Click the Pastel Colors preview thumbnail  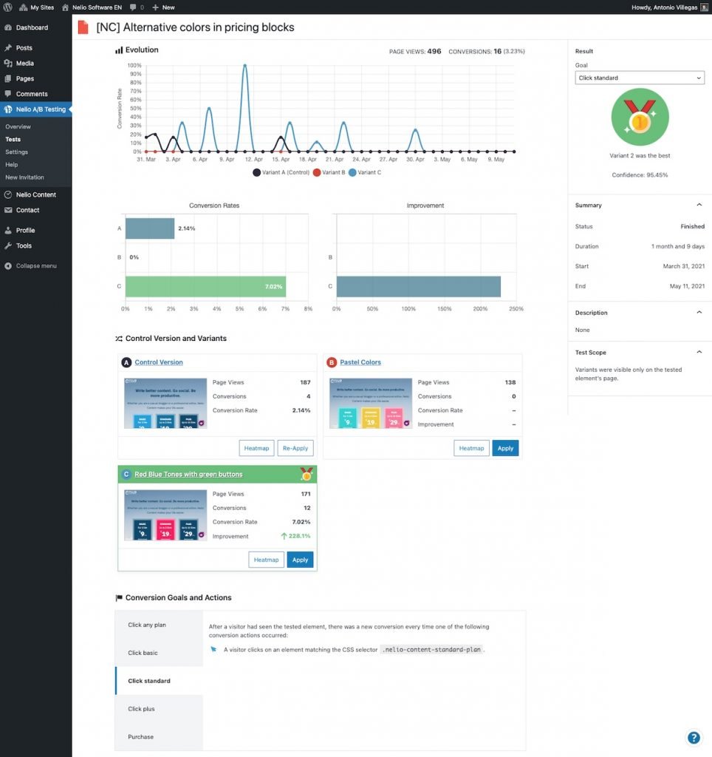(x=371, y=404)
